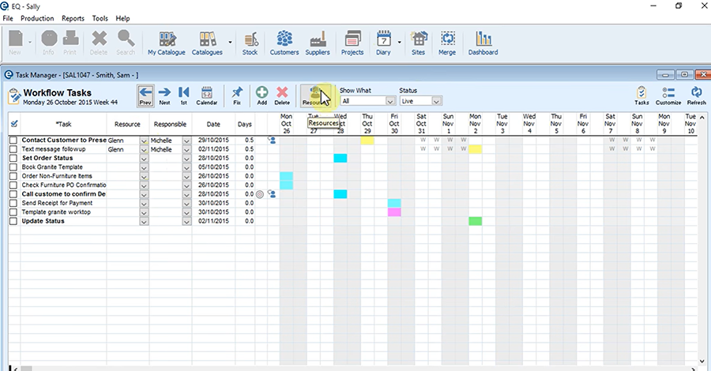
Task: Open the Reports menu
Action: click(73, 19)
